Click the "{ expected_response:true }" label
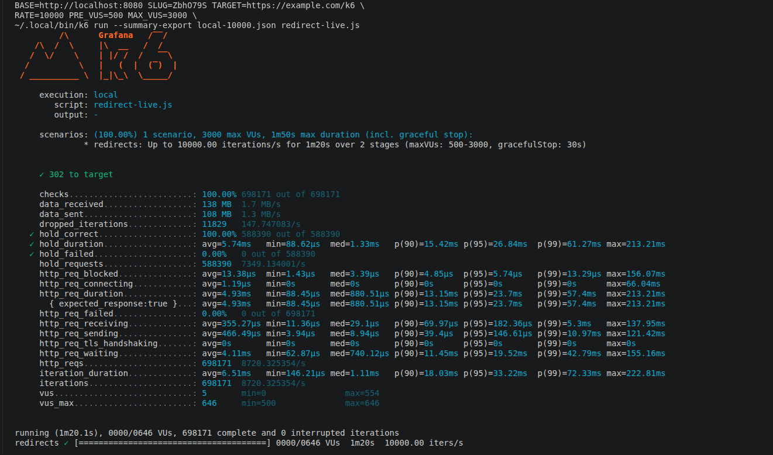Image resolution: width=773 pixels, height=455 pixels. tap(114, 304)
